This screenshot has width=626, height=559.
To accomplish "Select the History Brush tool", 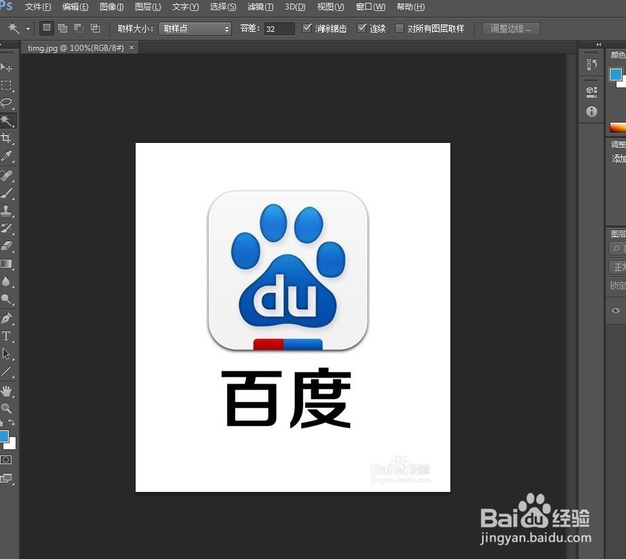I will click(x=6, y=228).
